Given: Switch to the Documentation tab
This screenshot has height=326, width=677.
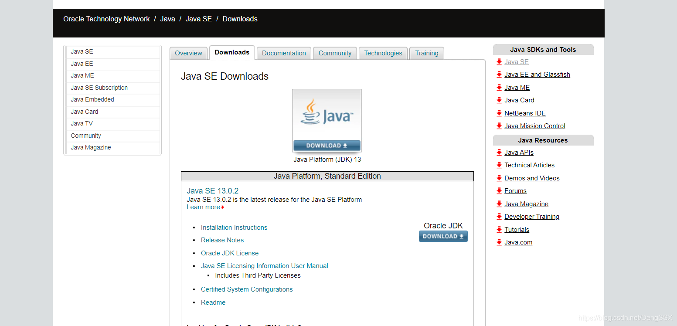Looking at the screenshot, I should 284,53.
